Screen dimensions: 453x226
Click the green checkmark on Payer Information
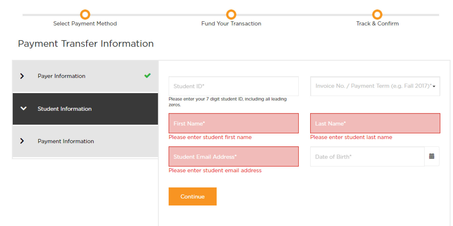pos(147,76)
